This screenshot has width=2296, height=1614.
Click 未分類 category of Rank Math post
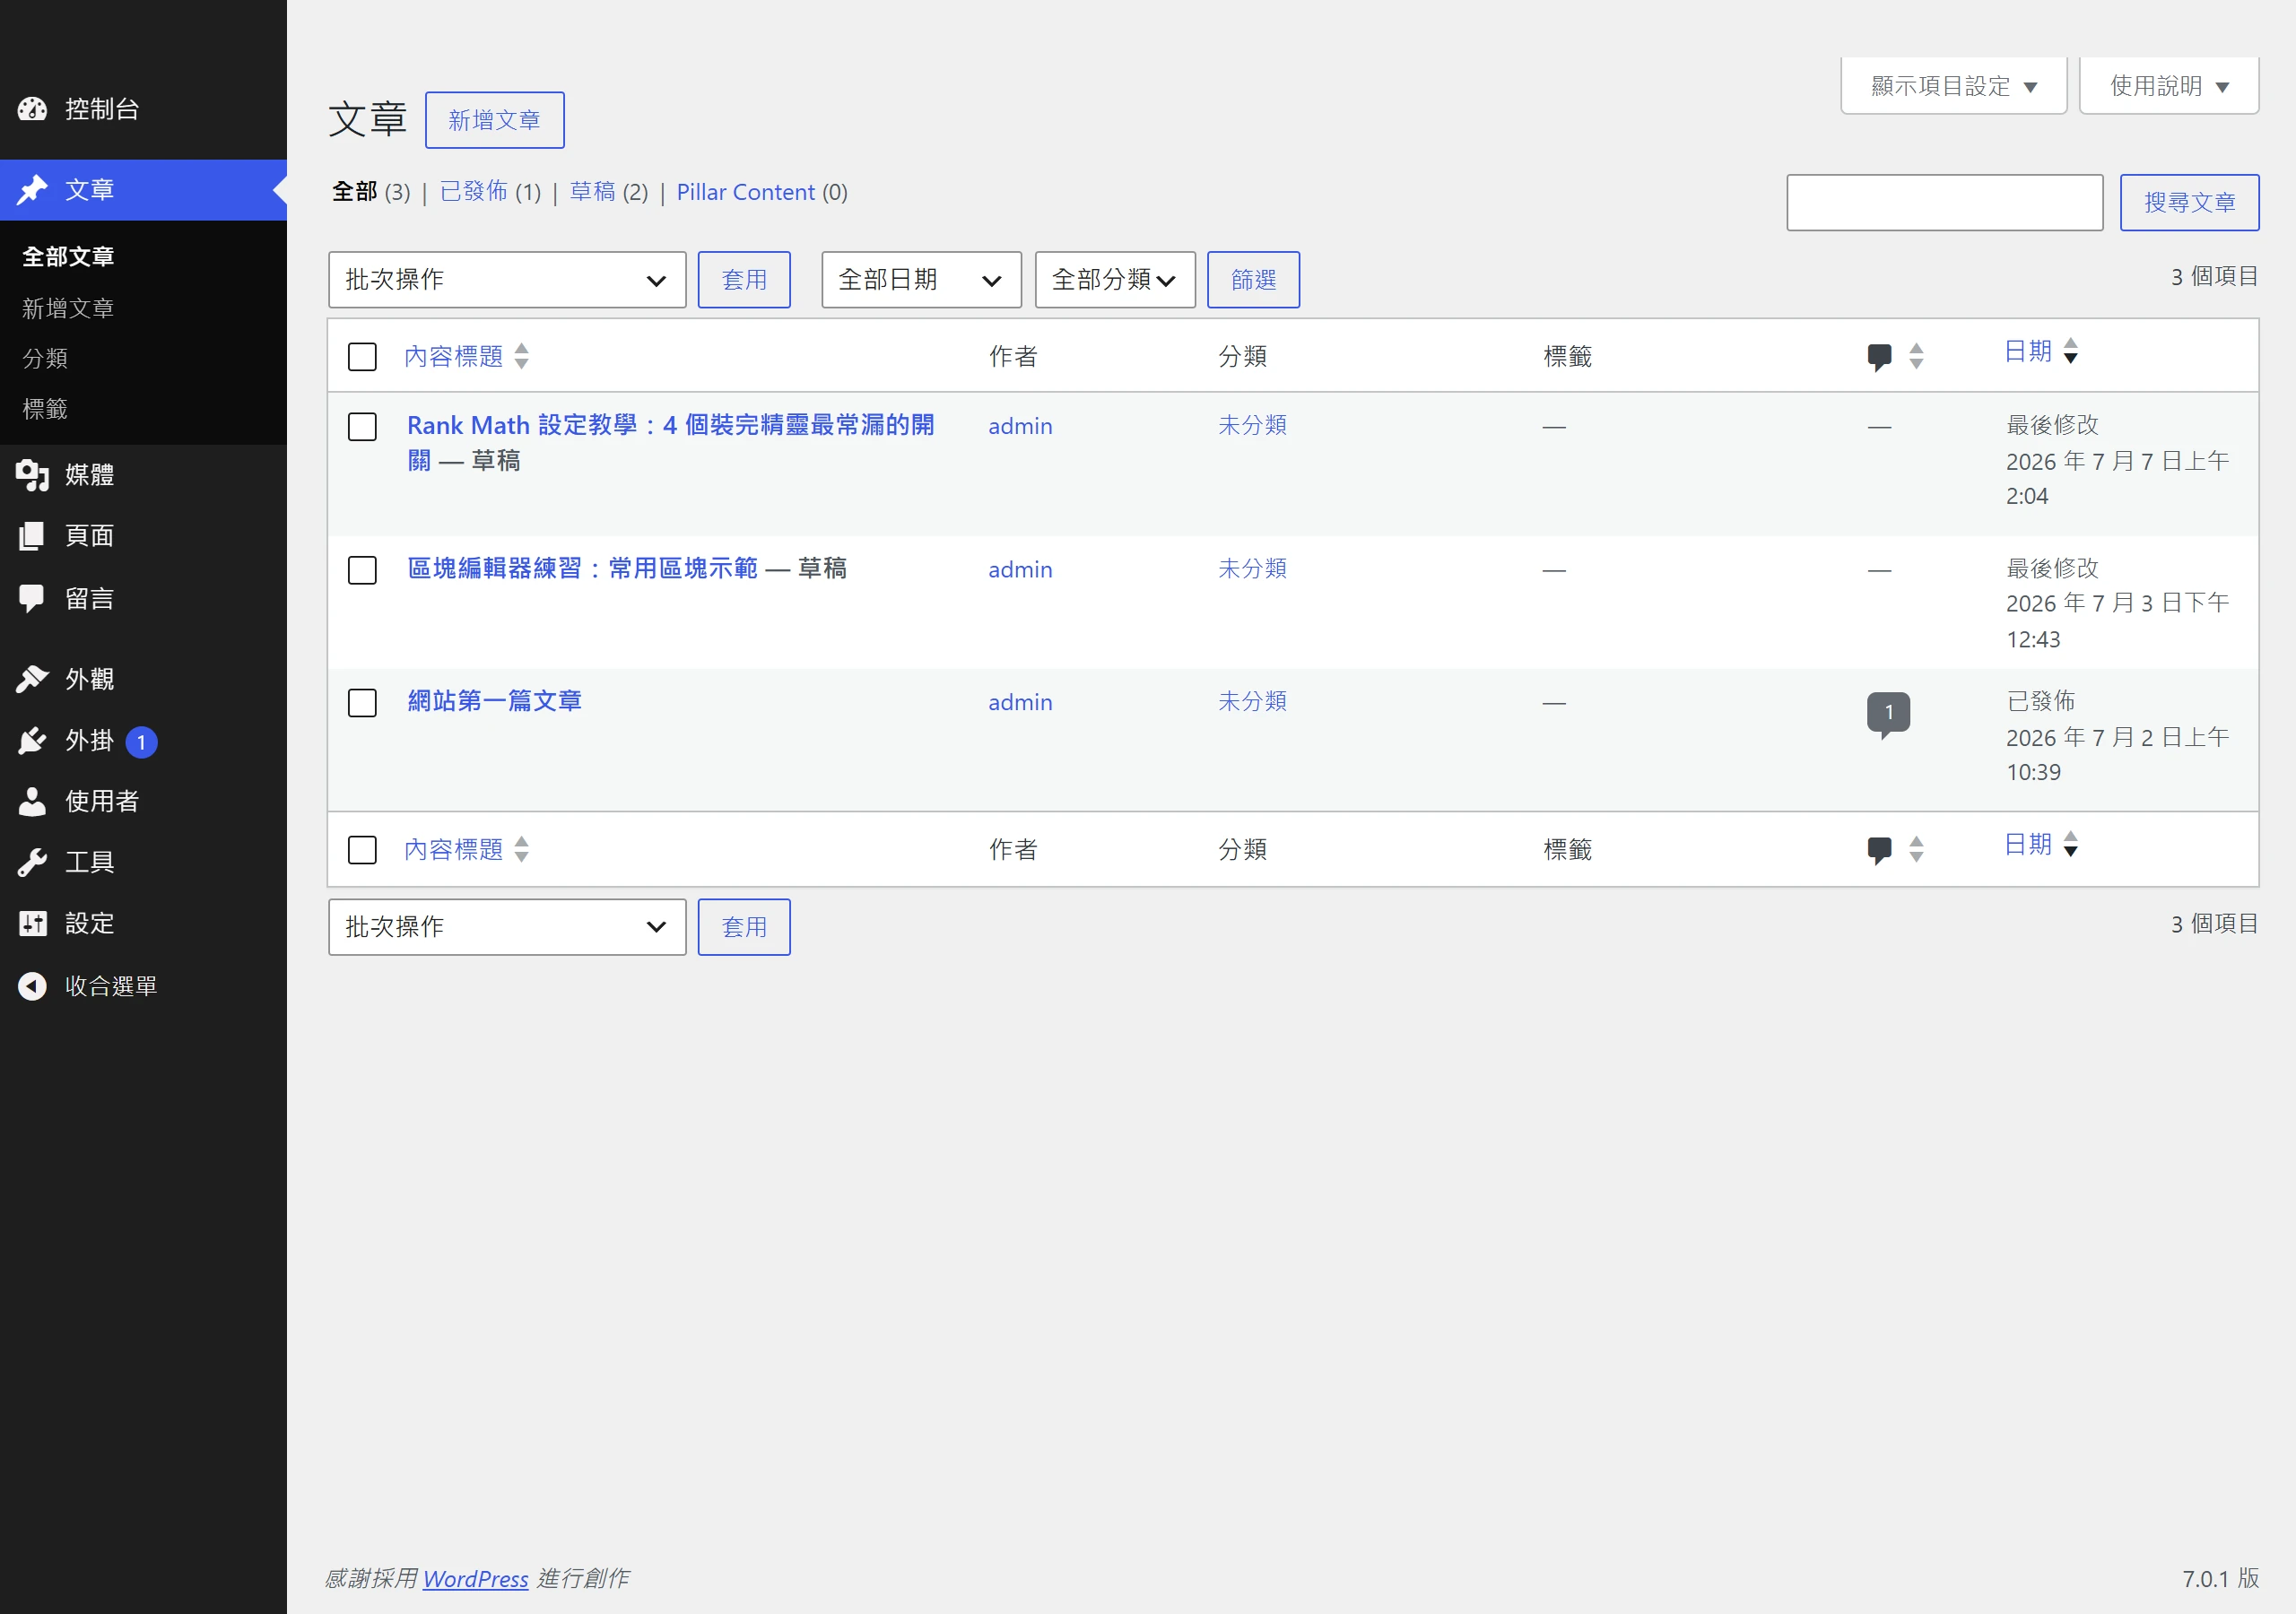click(x=1252, y=425)
